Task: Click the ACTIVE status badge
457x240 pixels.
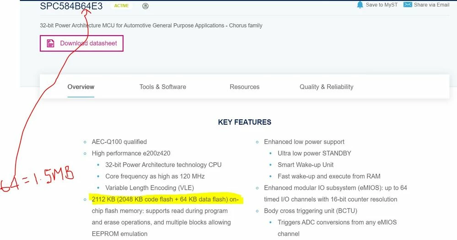Action: pos(121,6)
